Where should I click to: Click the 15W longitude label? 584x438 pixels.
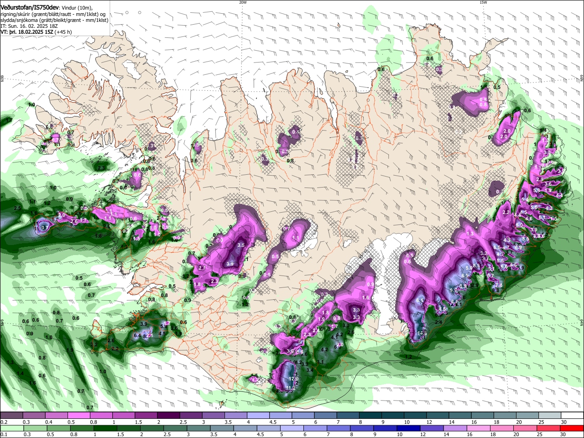click(x=483, y=2)
